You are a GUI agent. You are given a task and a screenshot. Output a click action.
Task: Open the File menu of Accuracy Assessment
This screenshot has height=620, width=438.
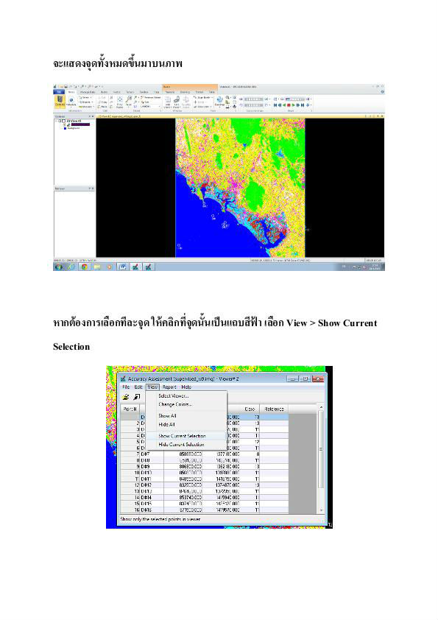click(126, 387)
